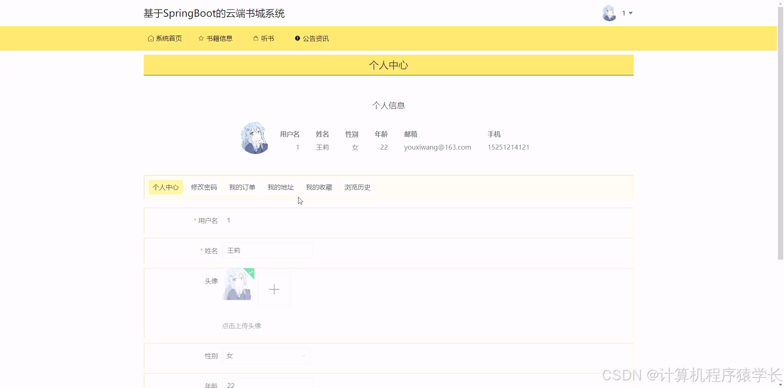The width and height of the screenshot is (784, 388).
Task: Switch to the 修改密码 tab
Action: click(203, 187)
